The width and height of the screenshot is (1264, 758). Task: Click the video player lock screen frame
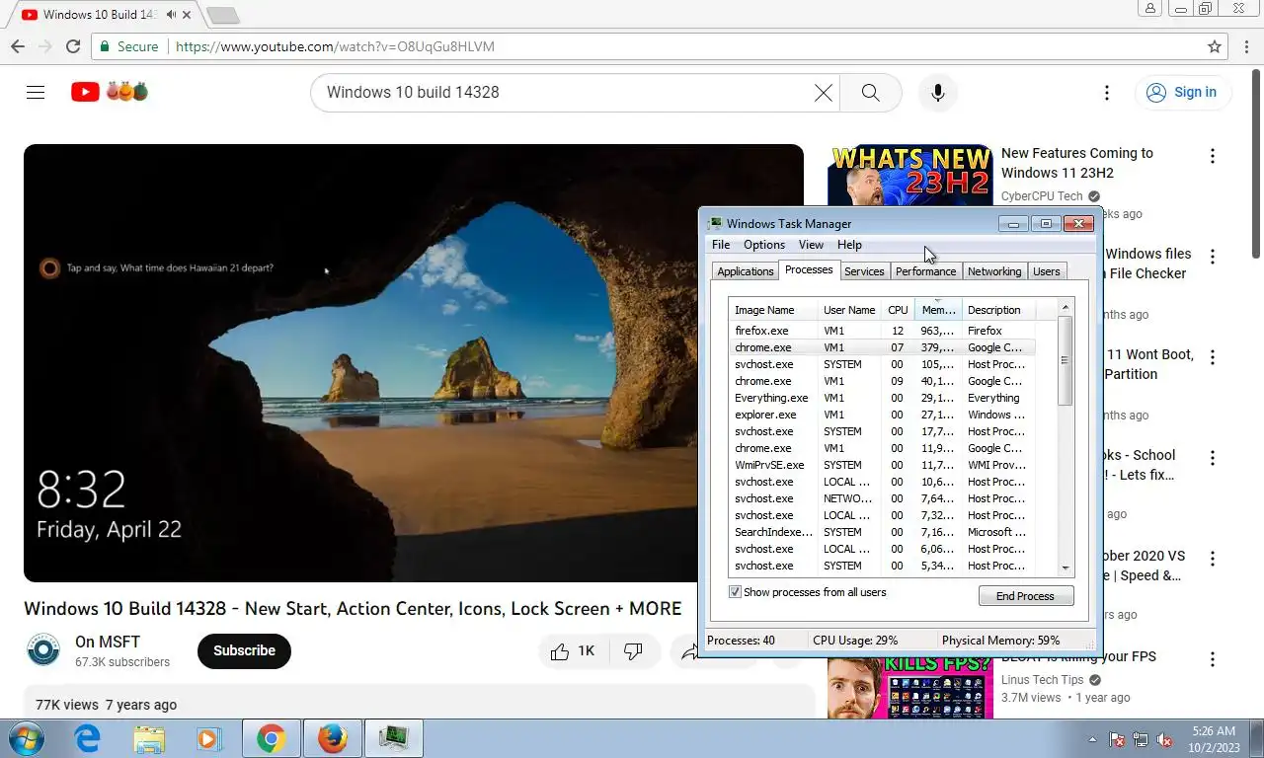click(x=414, y=363)
